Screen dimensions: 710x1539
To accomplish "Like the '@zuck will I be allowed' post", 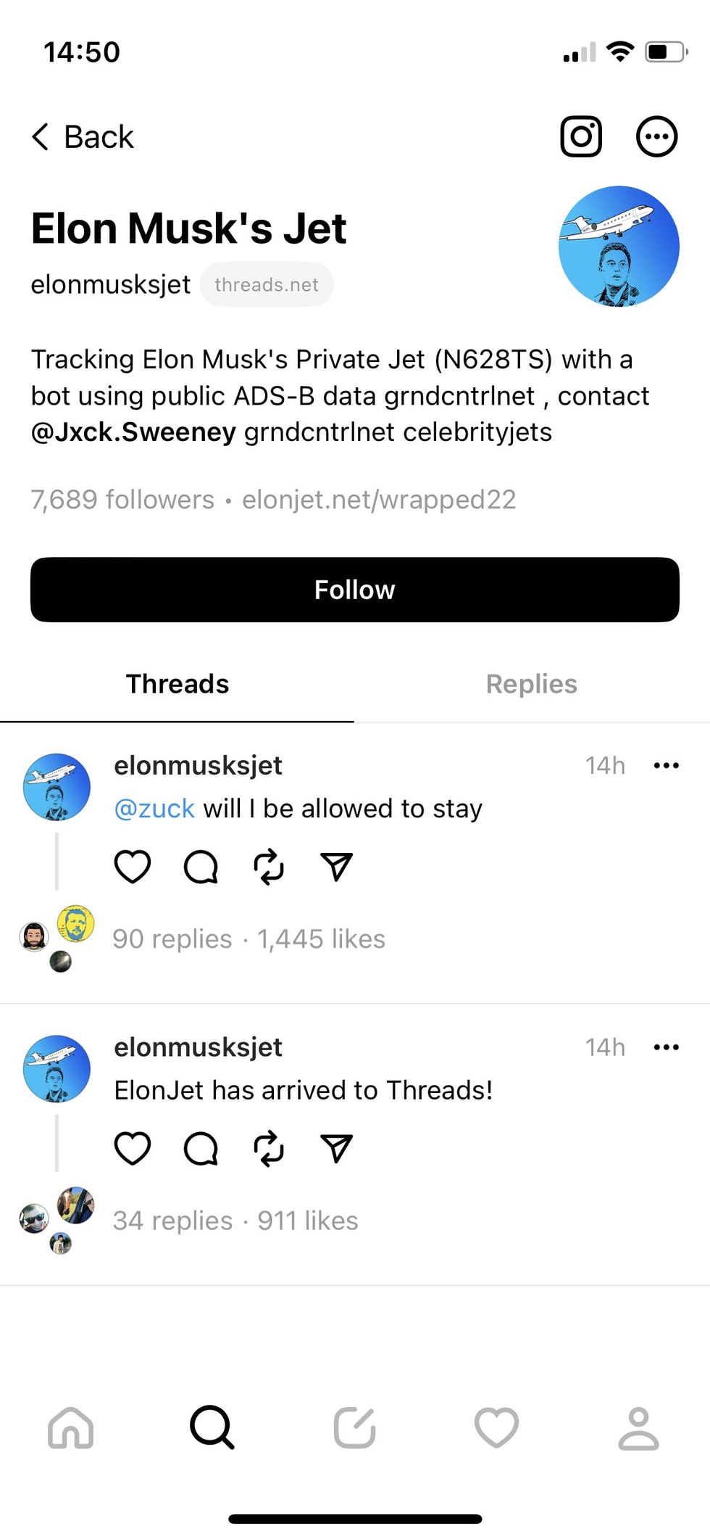I will [133, 866].
